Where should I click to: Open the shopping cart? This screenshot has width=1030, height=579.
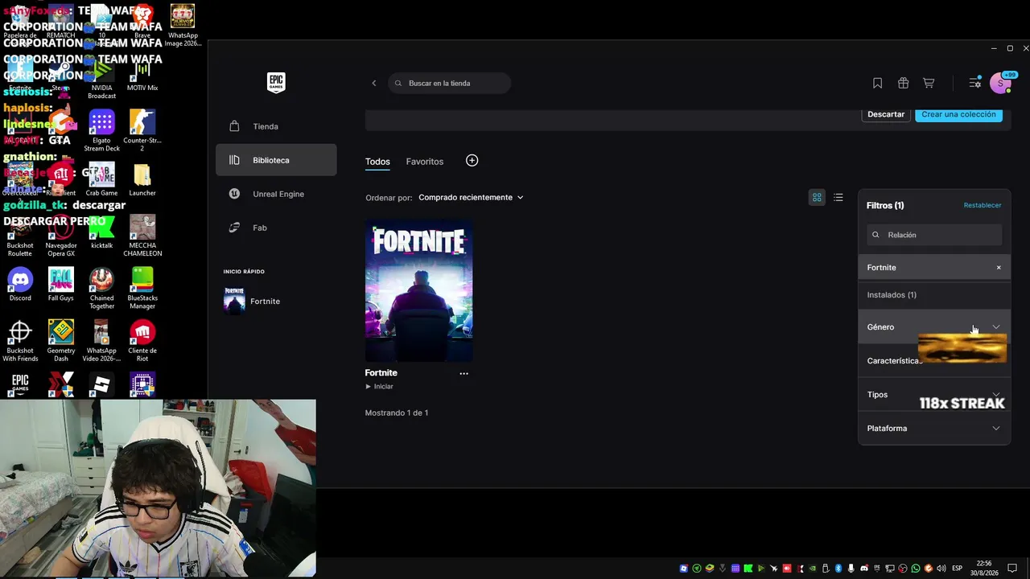[929, 84]
